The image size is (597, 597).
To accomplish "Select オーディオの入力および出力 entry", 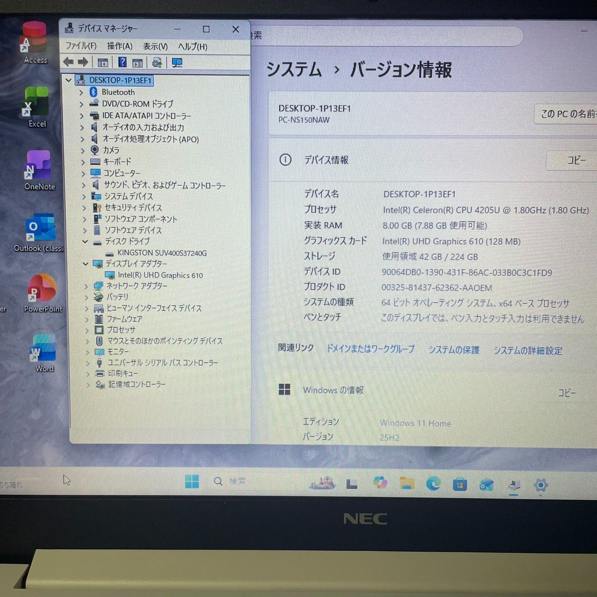I will (x=143, y=127).
